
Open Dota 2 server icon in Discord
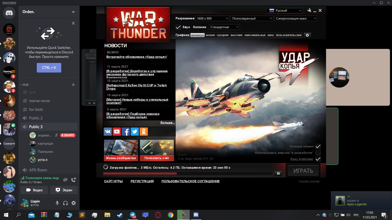pyautogui.click(x=9, y=30)
